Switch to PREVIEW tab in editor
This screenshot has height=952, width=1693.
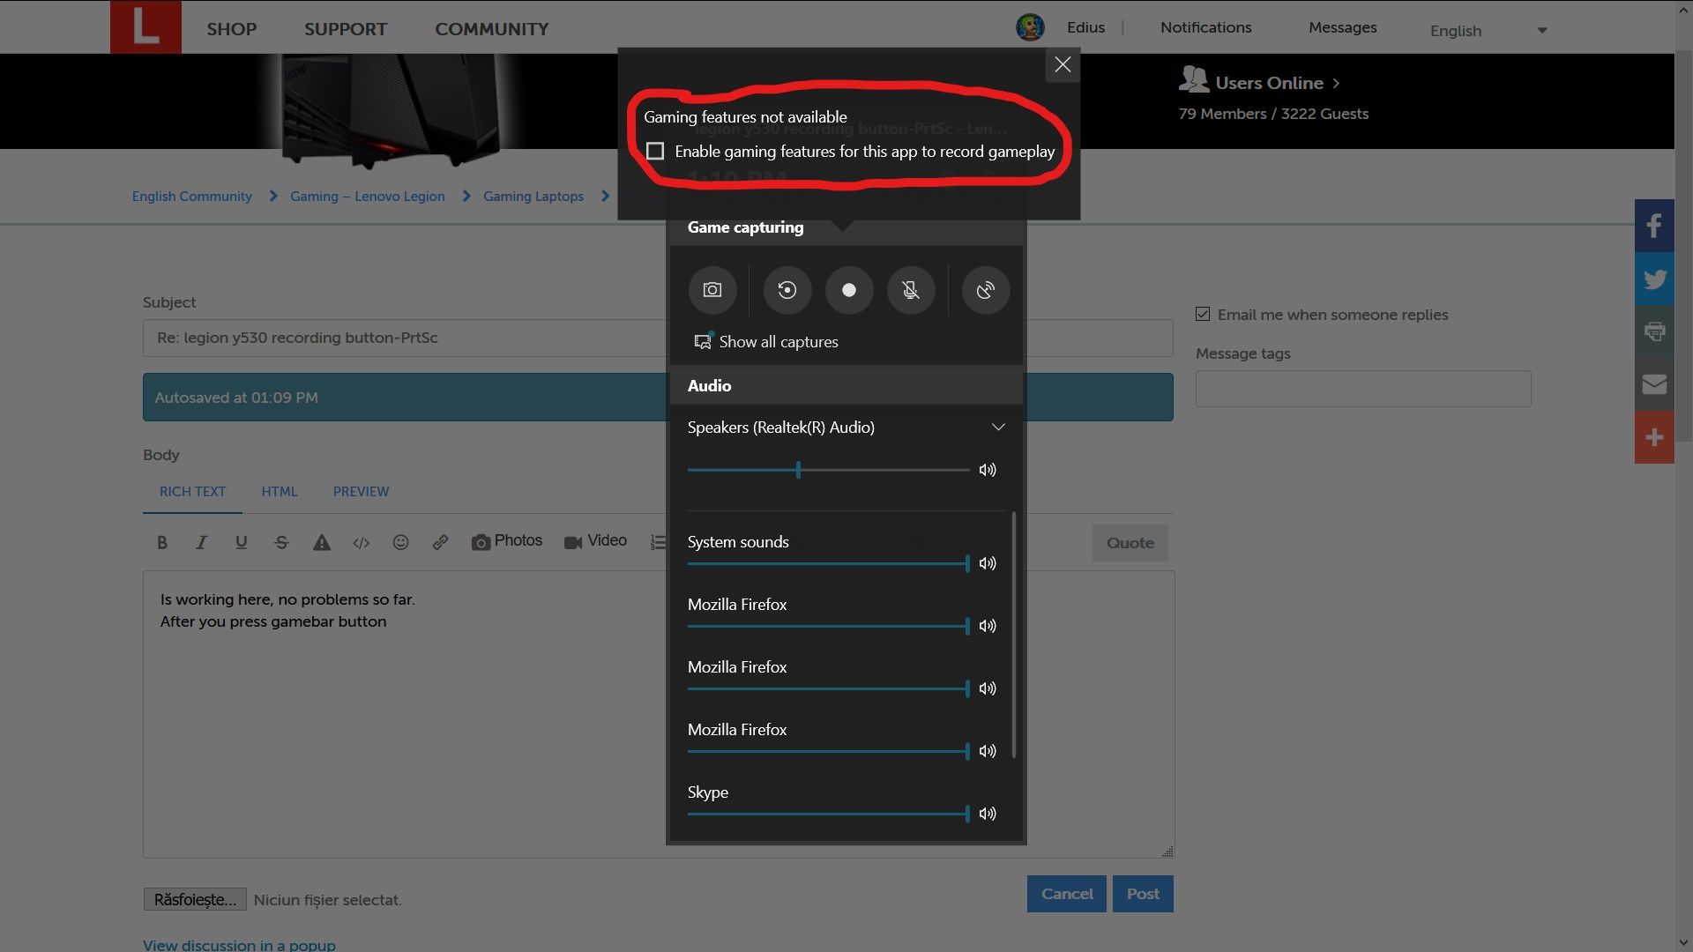[361, 489]
